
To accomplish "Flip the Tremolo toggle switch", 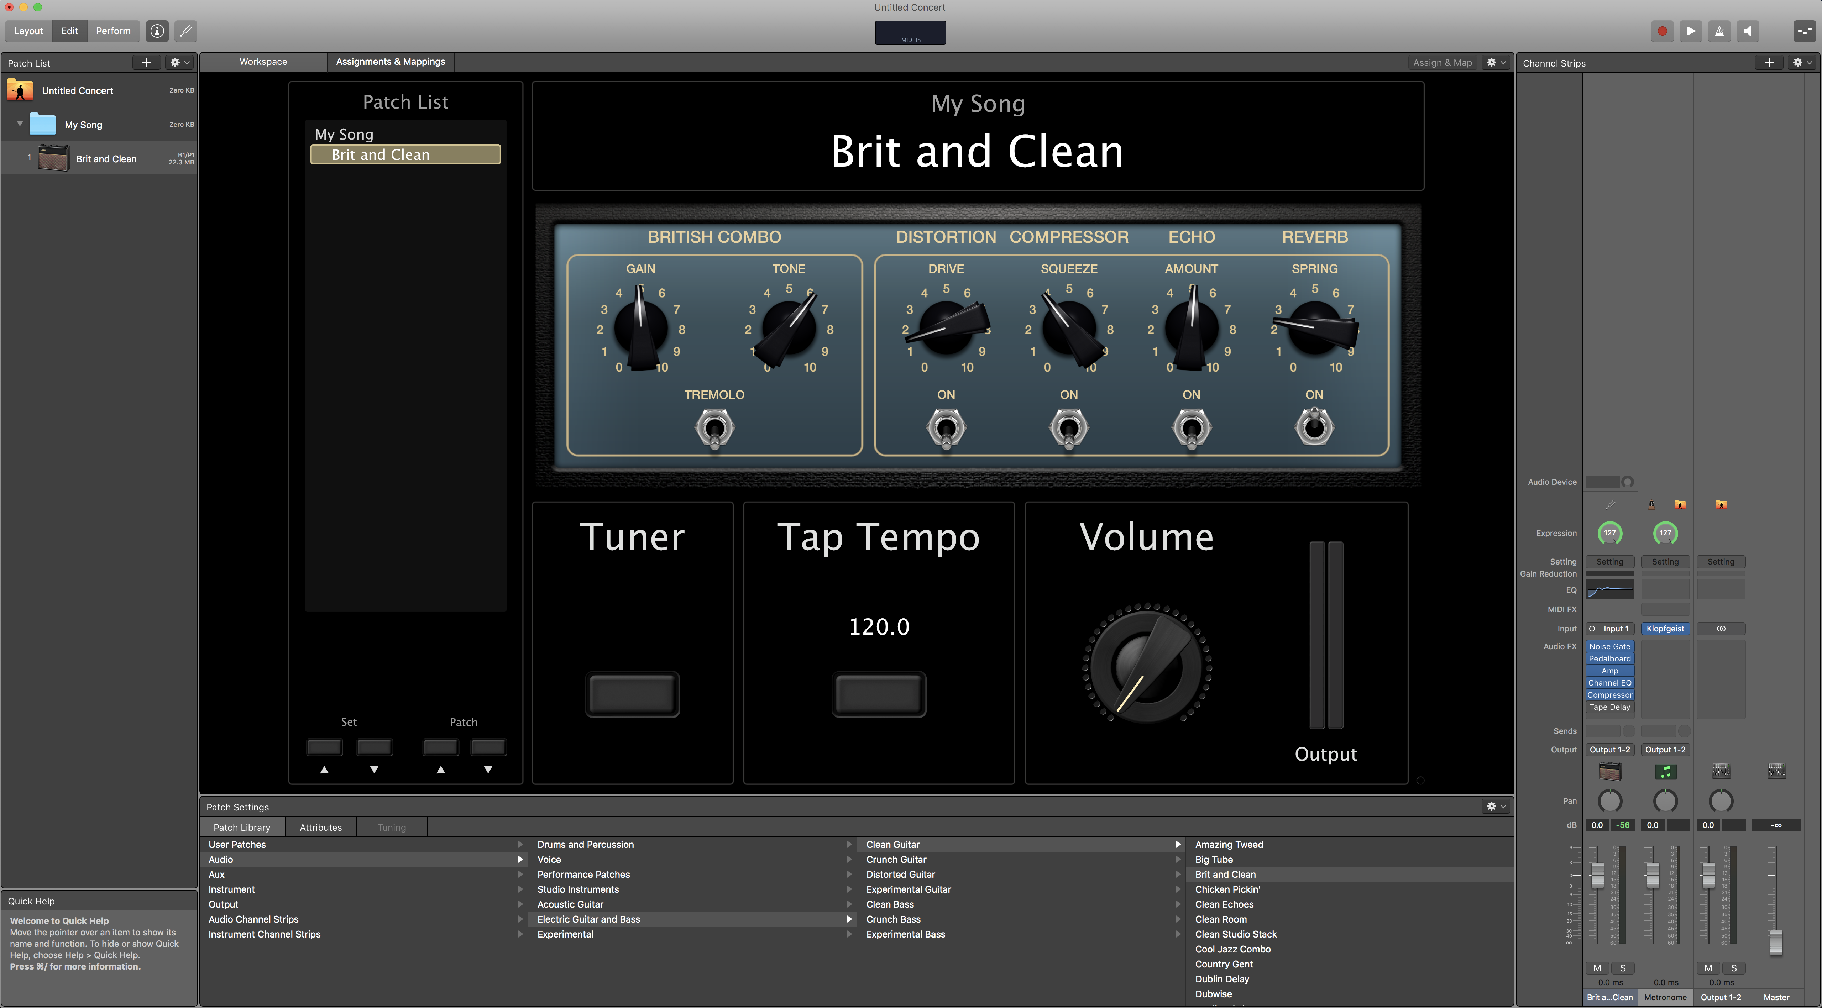I will click(714, 429).
